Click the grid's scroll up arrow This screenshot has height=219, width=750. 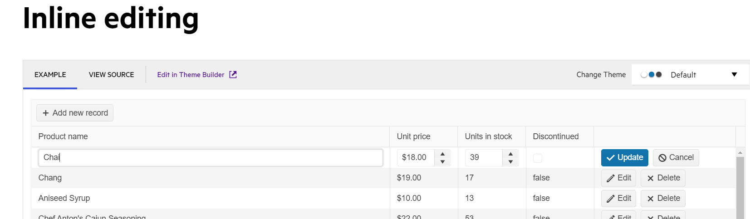pos(740,153)
